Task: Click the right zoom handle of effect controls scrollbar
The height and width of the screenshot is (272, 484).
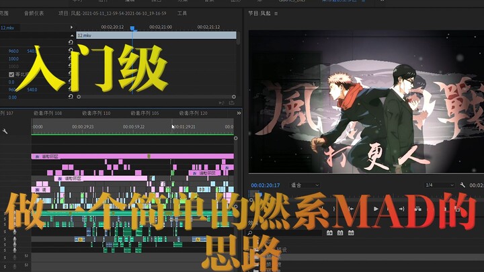Action: [234, 97]
